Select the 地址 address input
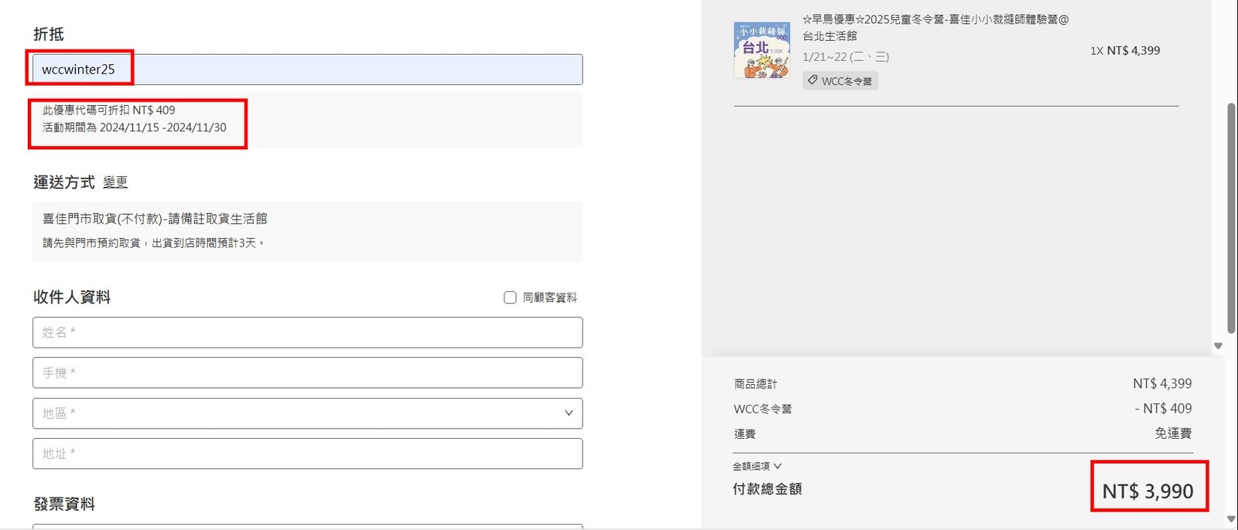The width and height of the screenshot is (1238, 530). coord(307,454)
